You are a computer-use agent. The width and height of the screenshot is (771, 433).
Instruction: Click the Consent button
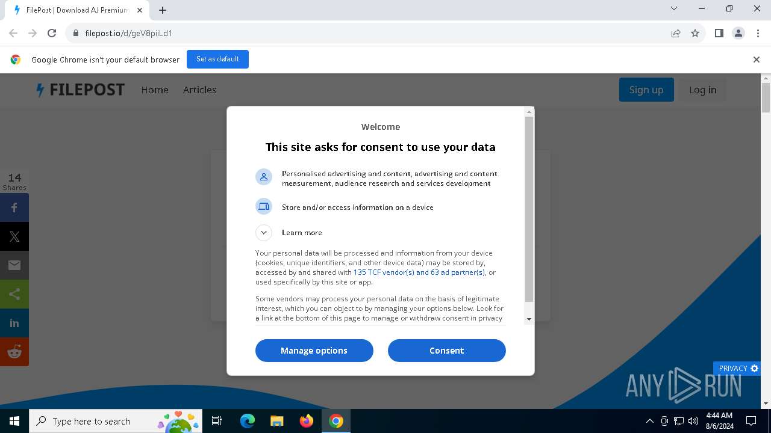click(446, 351)
